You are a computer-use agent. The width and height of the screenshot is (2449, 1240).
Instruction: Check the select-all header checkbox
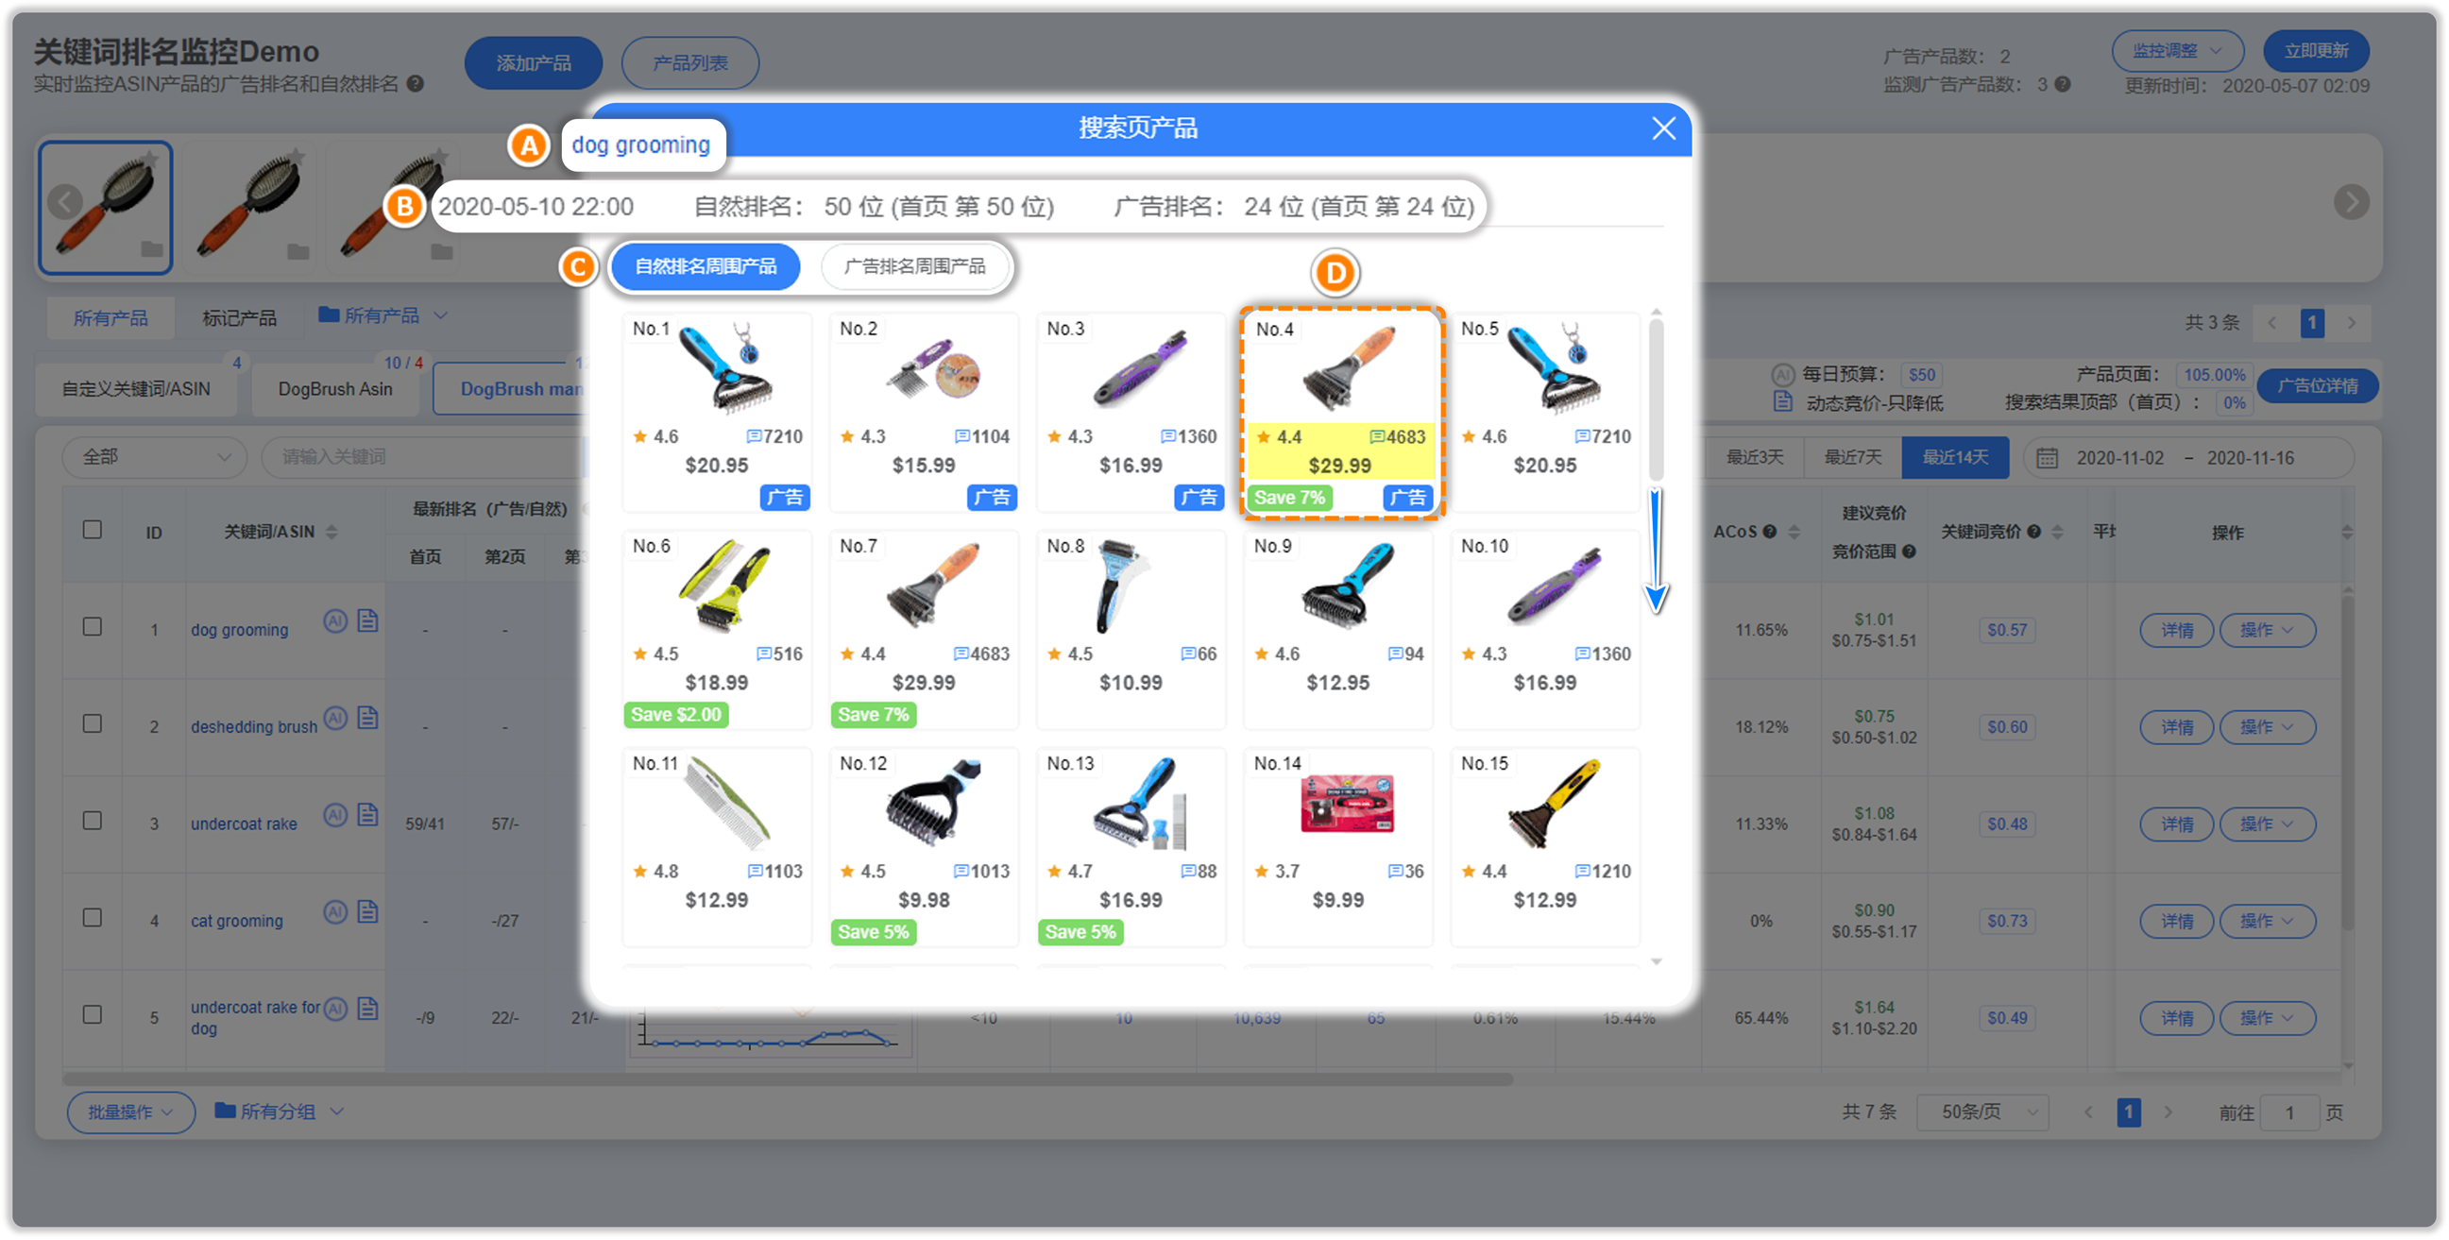point(93,530)
